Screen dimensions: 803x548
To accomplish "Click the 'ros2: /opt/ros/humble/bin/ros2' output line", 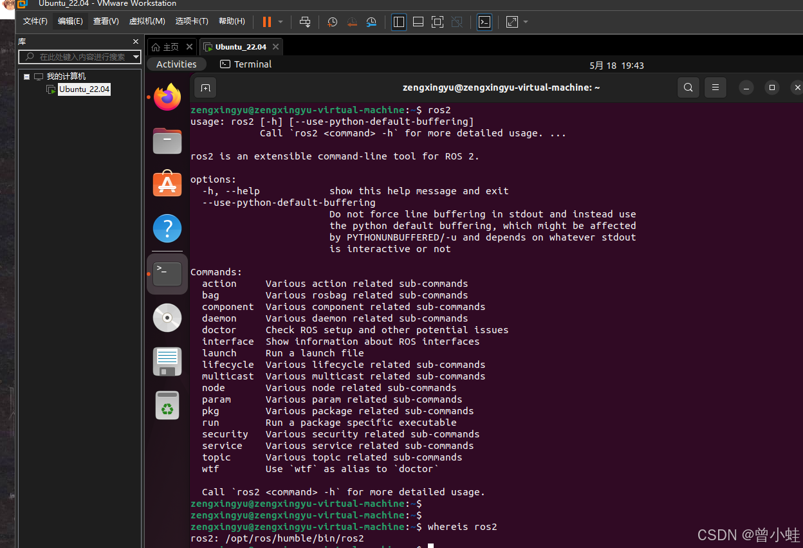I will pyautogui.click(x=277, y=538).
